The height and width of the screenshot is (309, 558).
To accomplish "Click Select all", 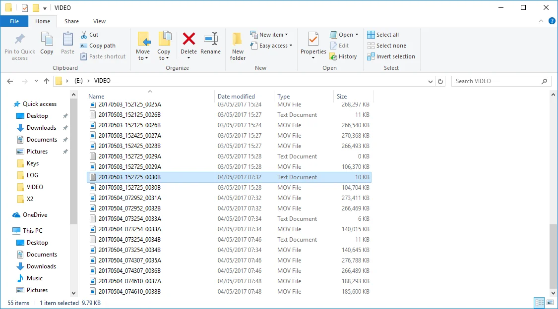I will tap(383, 35).
